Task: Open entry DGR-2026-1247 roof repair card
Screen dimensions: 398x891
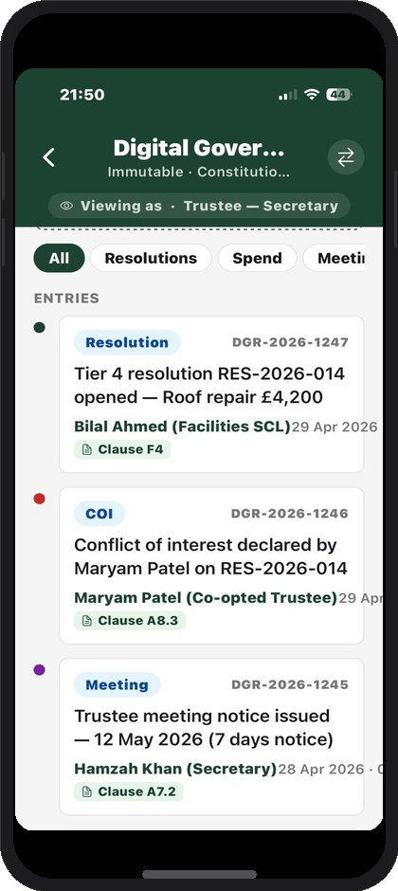Action: click(x=211, y=394)
